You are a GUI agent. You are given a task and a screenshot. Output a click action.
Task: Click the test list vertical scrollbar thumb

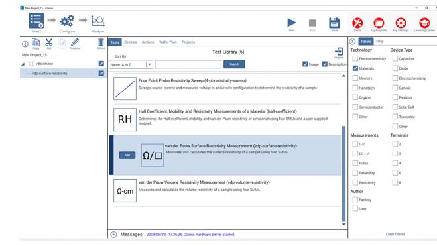tap(343, 174)
